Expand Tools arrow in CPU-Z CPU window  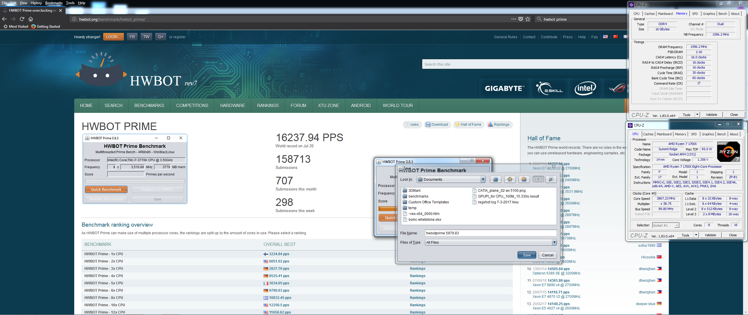[696, 235]
